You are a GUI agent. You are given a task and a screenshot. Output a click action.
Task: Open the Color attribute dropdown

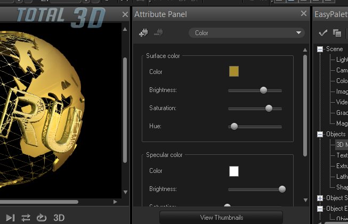pos(246,33)
